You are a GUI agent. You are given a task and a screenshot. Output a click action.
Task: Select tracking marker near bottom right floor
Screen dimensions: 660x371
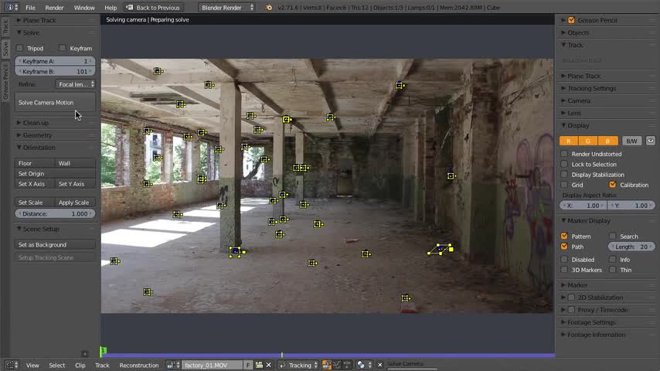tap(405, 298)
